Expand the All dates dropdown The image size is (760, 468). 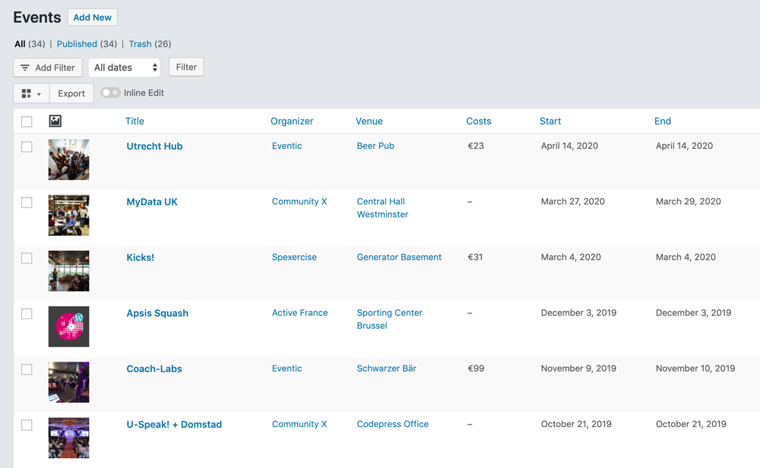[x=125, y=68]
